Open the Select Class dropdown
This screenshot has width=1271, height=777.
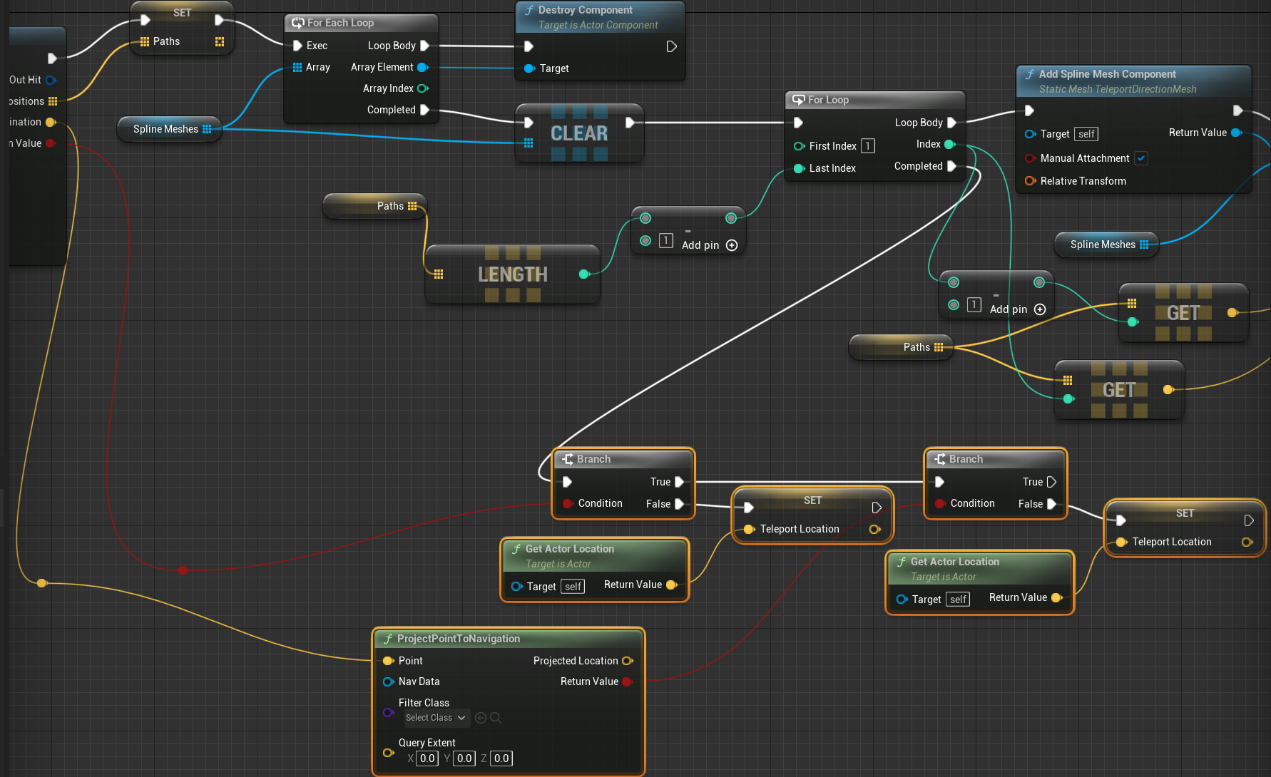pos(436,718)
